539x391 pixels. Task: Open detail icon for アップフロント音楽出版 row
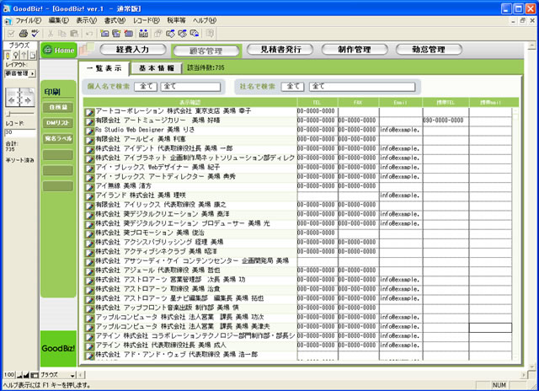(89, 308)
